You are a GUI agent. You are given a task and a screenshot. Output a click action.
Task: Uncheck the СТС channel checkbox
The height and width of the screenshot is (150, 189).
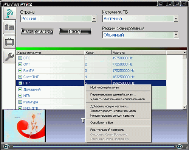pyautogui.click(x=20, y=58)
